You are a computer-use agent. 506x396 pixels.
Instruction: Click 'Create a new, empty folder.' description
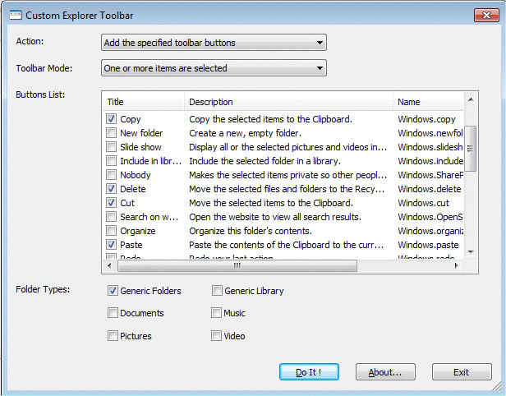(246, 133)
